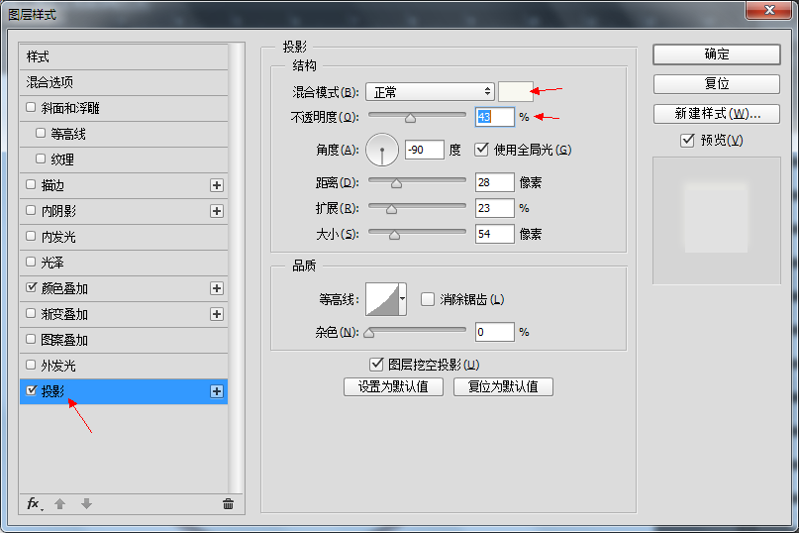Screen dimensions: 799x533
Task: Click the style preview thumbnail
Action: [x=717, y=220]
